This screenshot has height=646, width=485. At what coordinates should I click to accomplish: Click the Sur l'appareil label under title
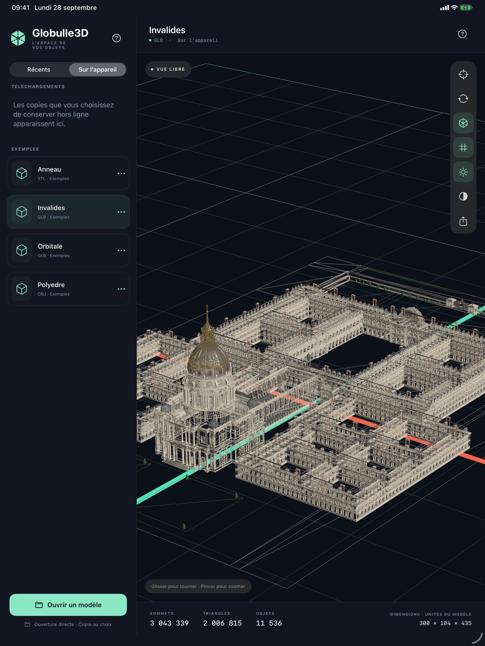coord(197,40)
